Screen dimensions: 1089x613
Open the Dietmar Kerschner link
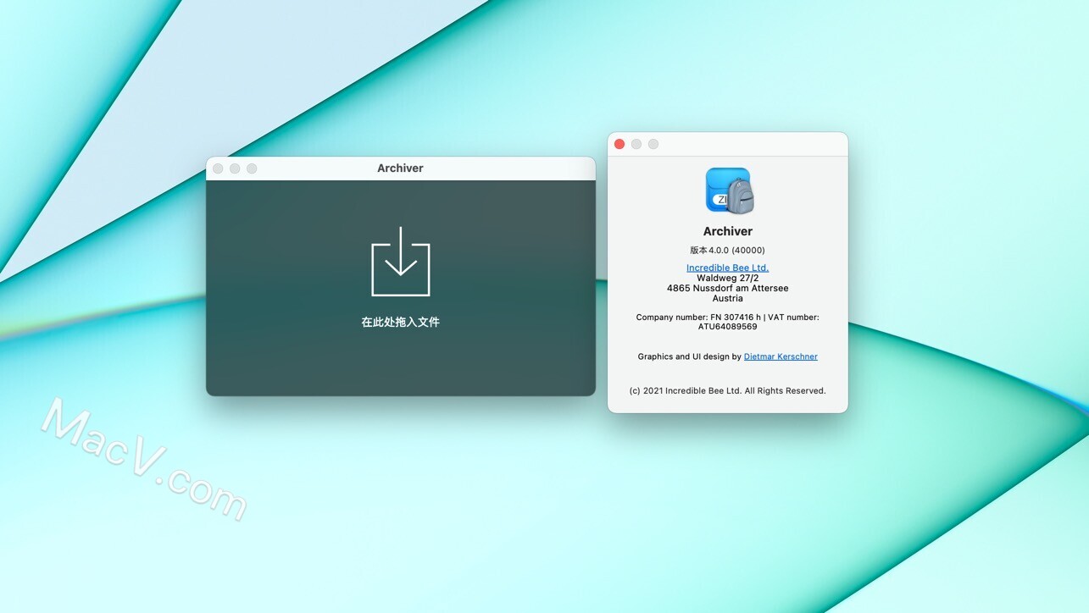coord(781,356)
